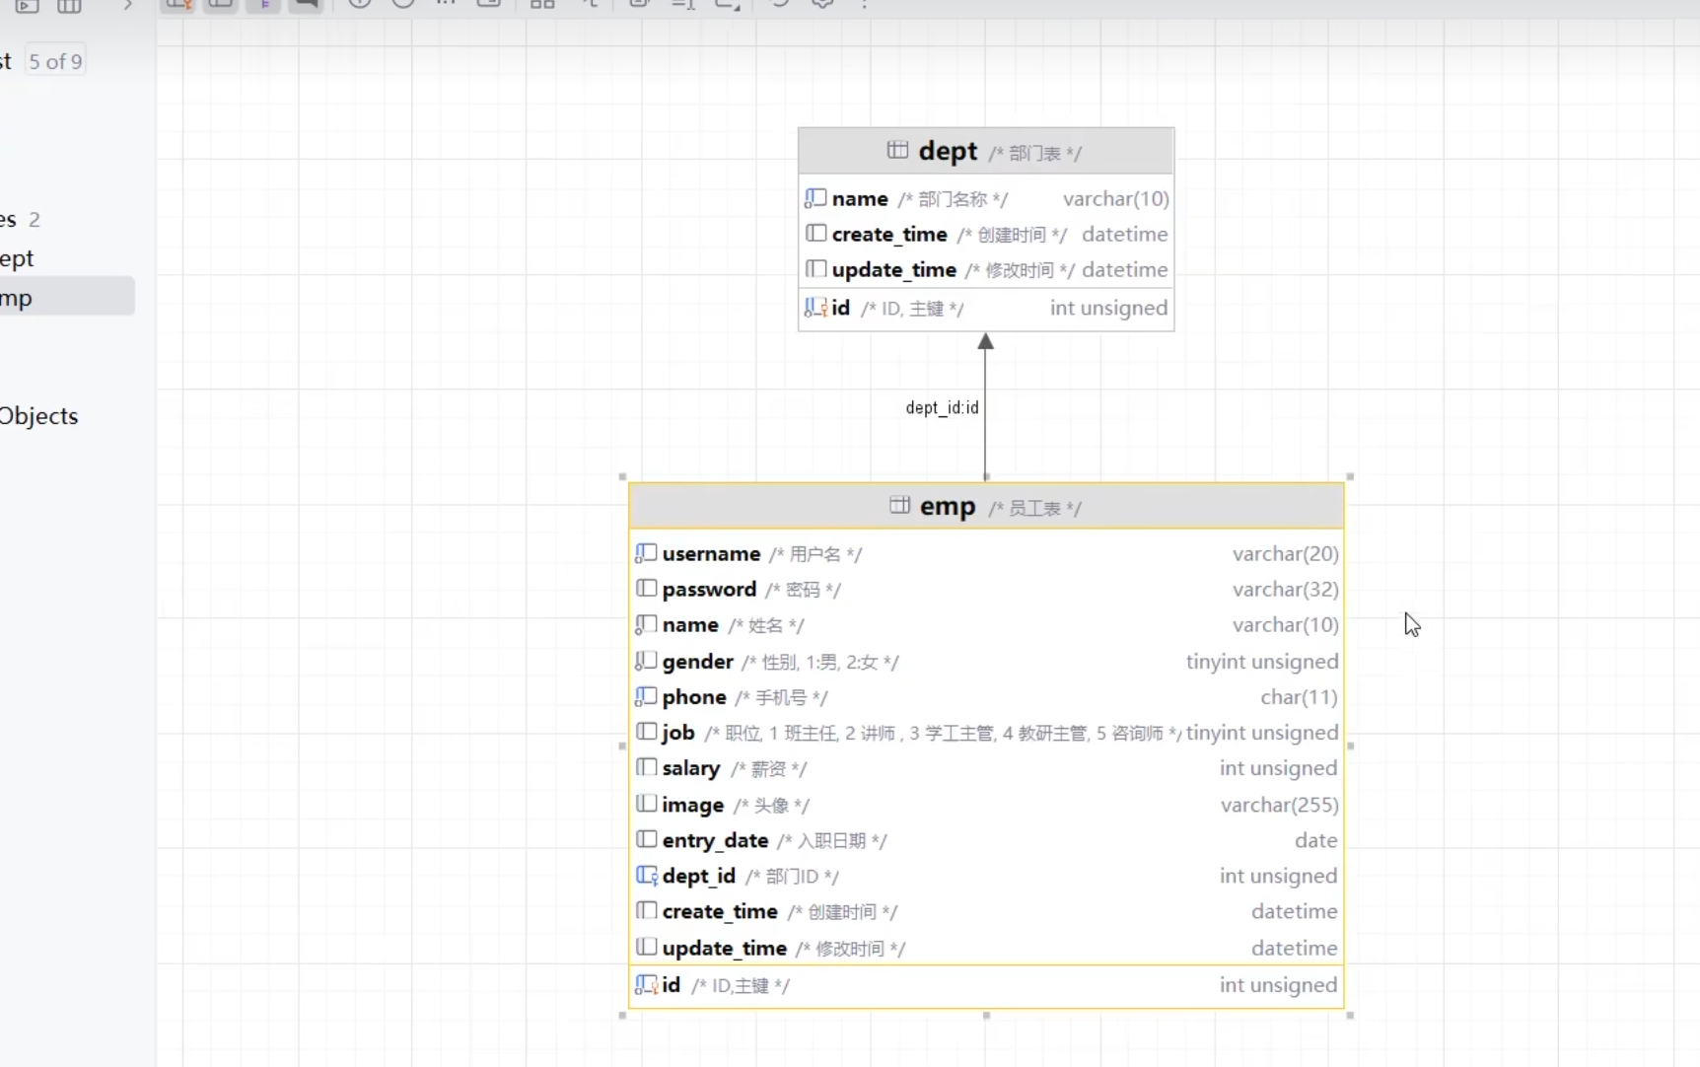Click the Objects node in the sidebar
The image size is (1700, 1067).
pyautogui.click(x=39, y=416)
